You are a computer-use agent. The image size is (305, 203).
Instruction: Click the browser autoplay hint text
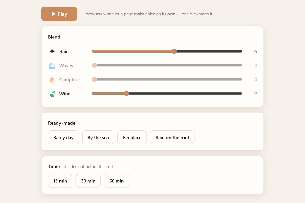(149, 14)
